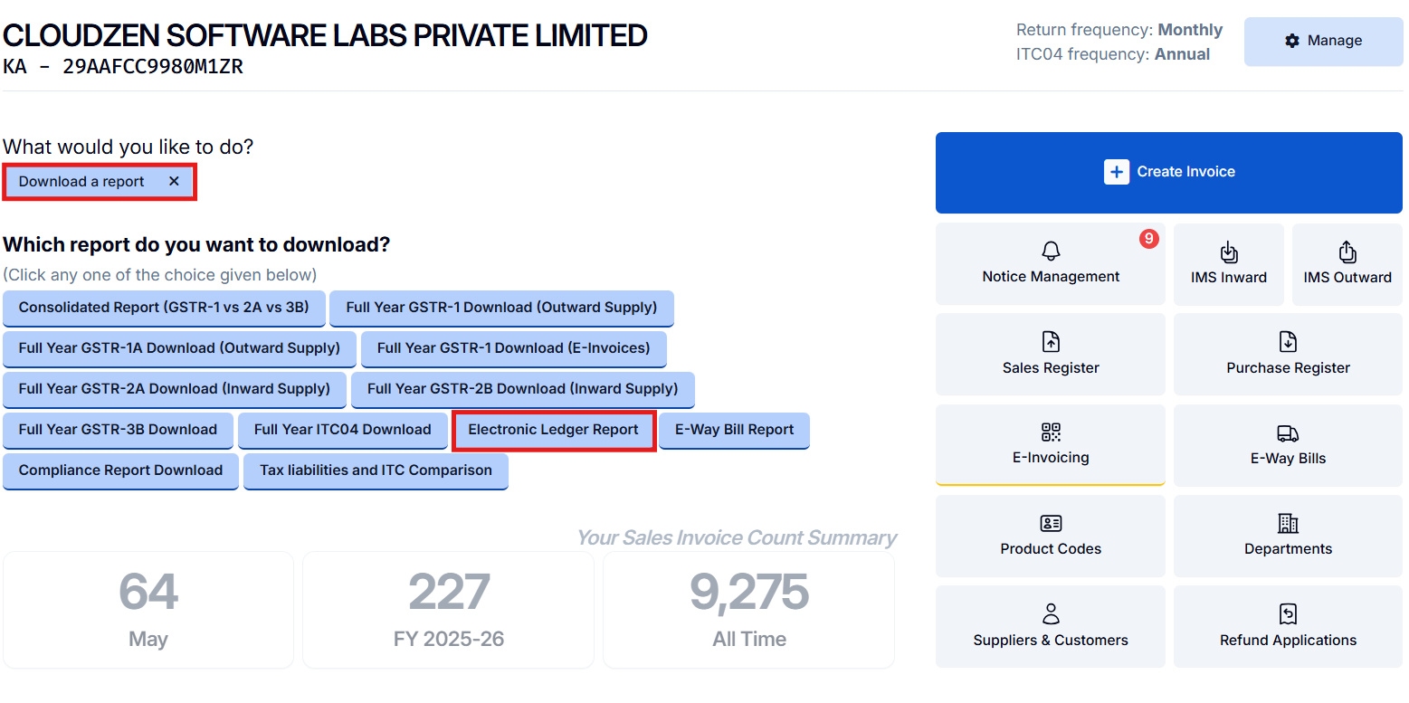This screenshot has width=1409, height=703.
Task: Open the Departments building icon
Action: 1288,523
